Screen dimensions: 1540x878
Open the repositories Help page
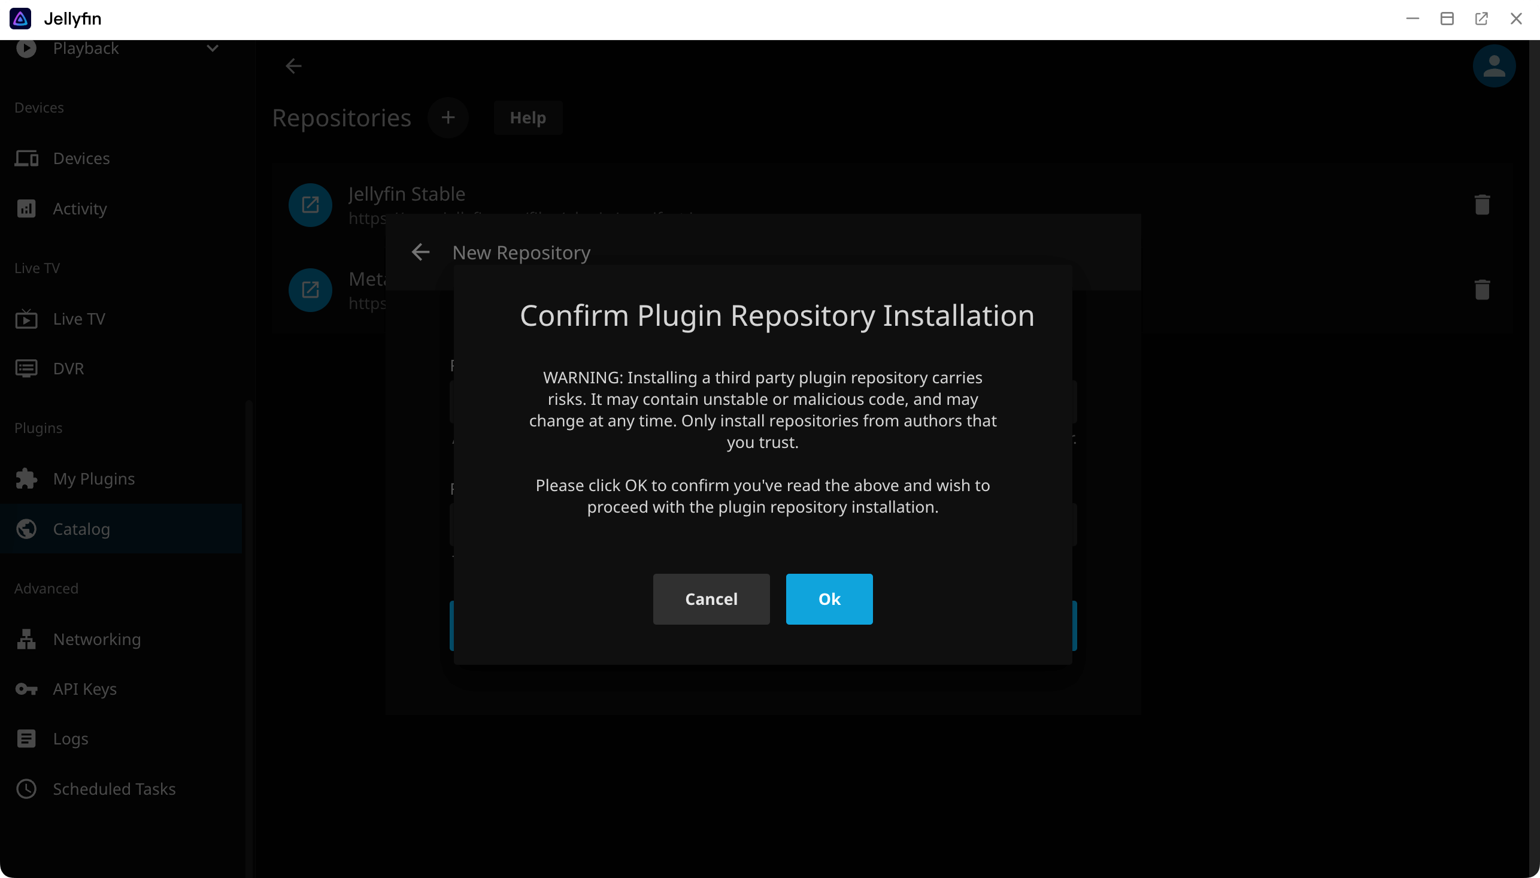[x=528, y=117]
